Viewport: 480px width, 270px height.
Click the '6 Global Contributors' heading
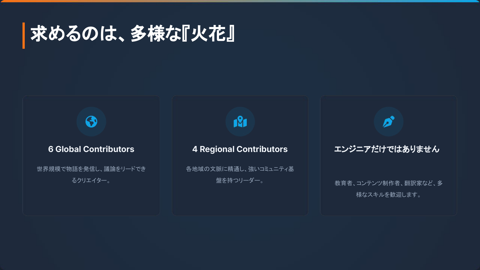point(91,149)
